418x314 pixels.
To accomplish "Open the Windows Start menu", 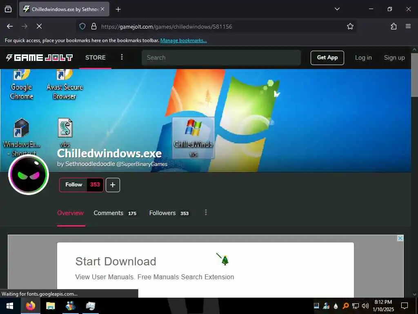I will coord(10,306).
